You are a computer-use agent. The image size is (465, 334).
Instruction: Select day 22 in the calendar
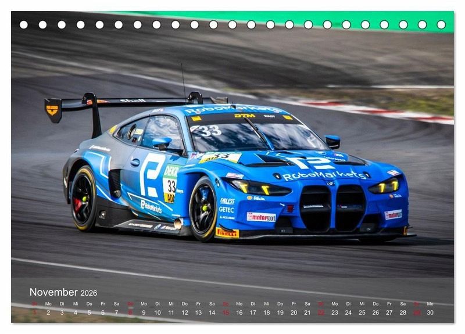tap(321, 313)
